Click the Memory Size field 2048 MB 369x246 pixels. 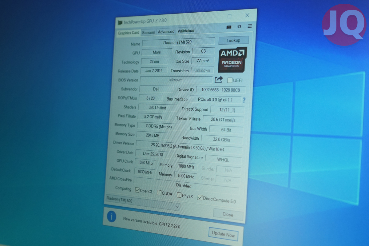[x=153, y=135]
